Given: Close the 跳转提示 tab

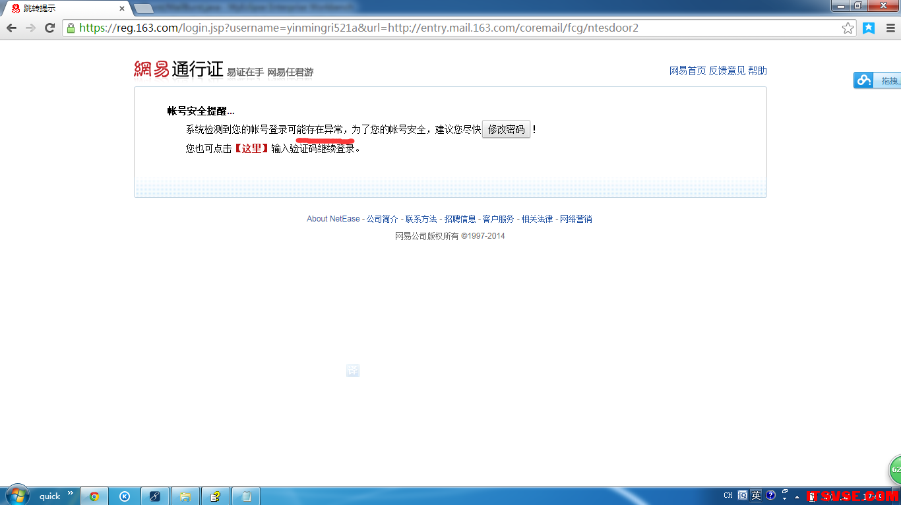Looking at the screenshot, I should [x=122, y=9].
